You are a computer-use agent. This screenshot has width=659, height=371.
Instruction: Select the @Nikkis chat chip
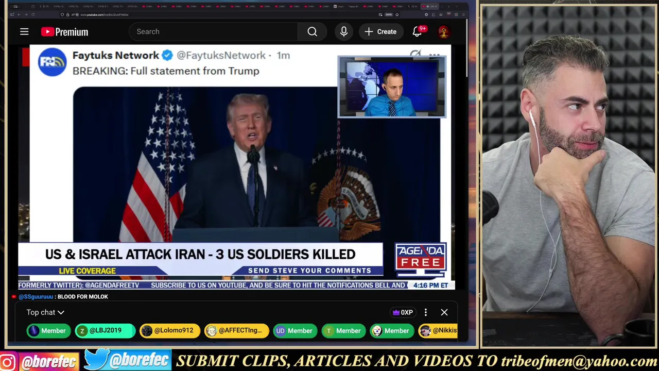tap(438, 331)
